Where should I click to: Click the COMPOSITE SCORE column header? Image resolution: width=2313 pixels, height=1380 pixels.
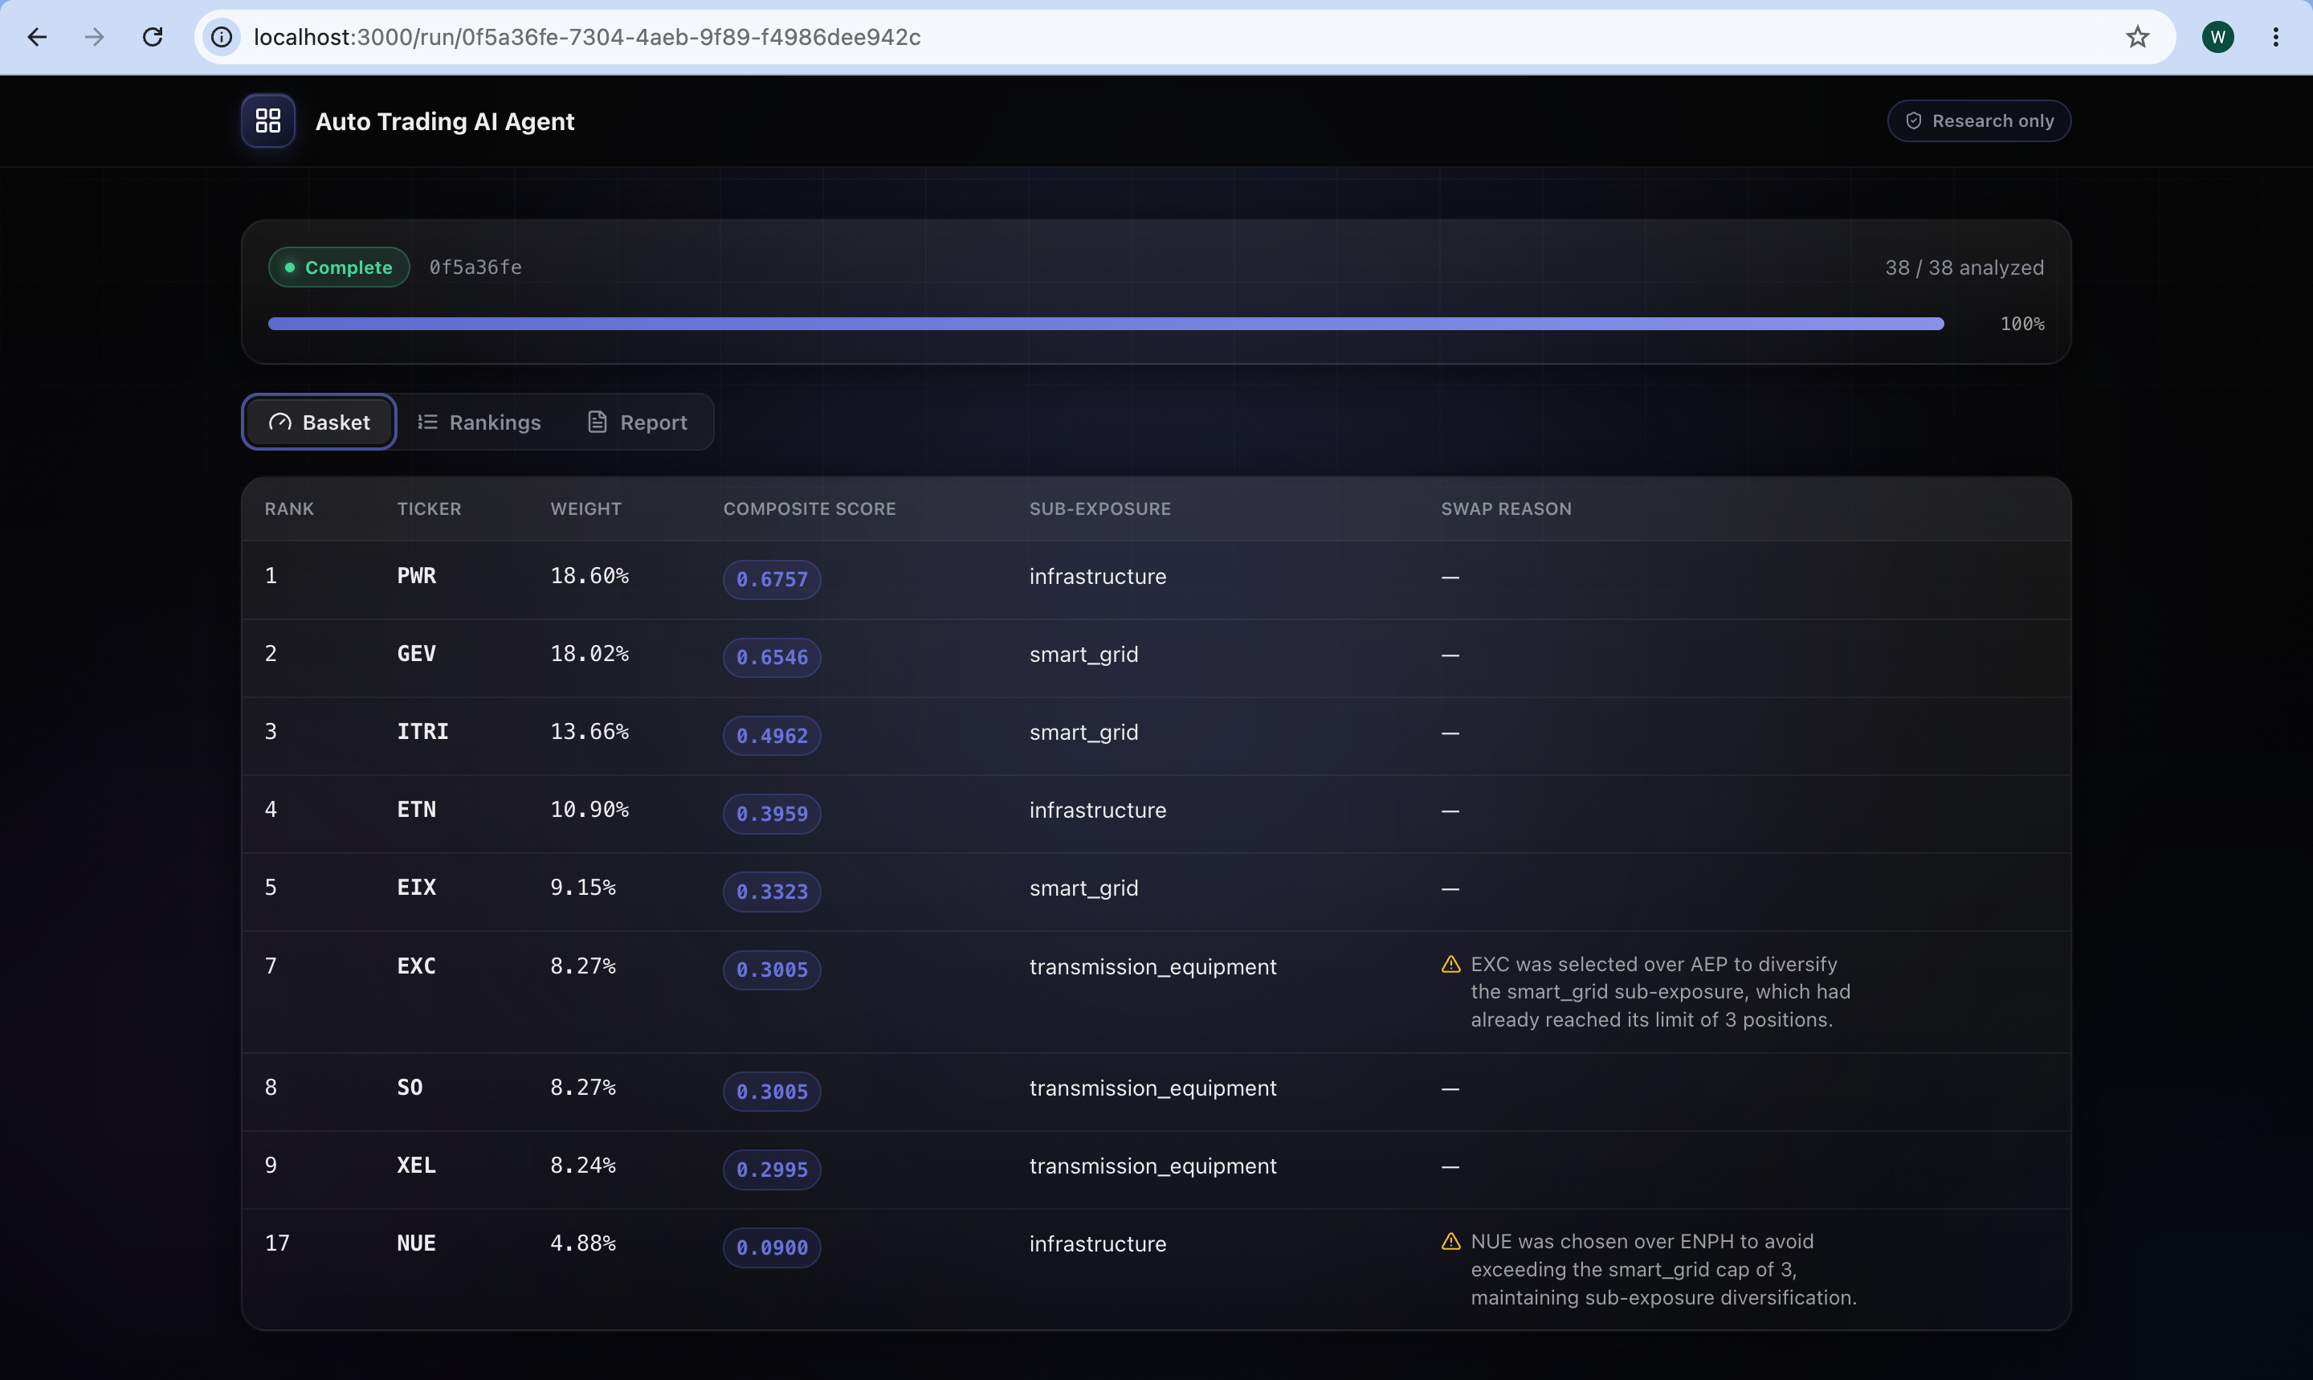pos(810,508)
